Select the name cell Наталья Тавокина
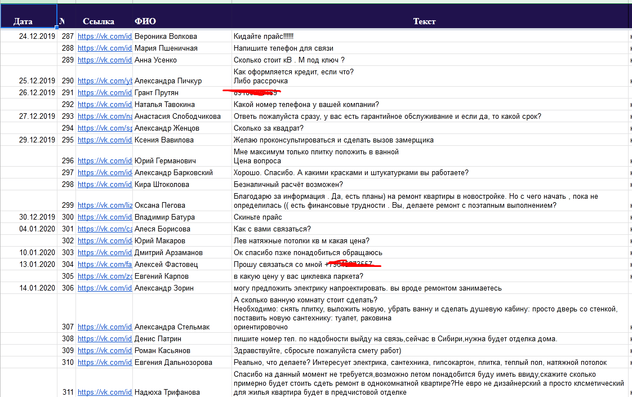Screen dimensions: 632x397 [182, 104]
